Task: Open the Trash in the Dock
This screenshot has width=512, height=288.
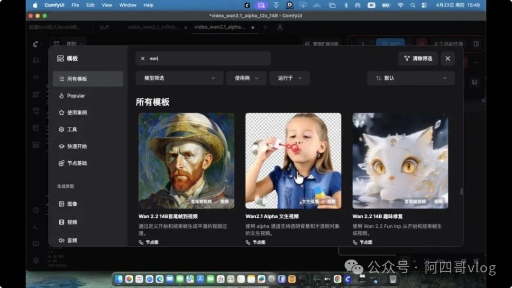Action: (x=393, y=279)
